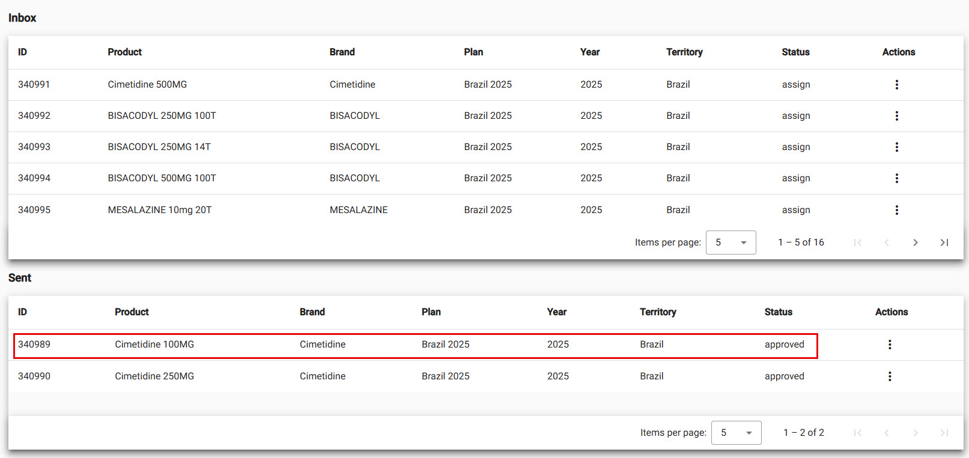
Task: Click the Inbox Status column header
Action: click(x=795, y=52)
